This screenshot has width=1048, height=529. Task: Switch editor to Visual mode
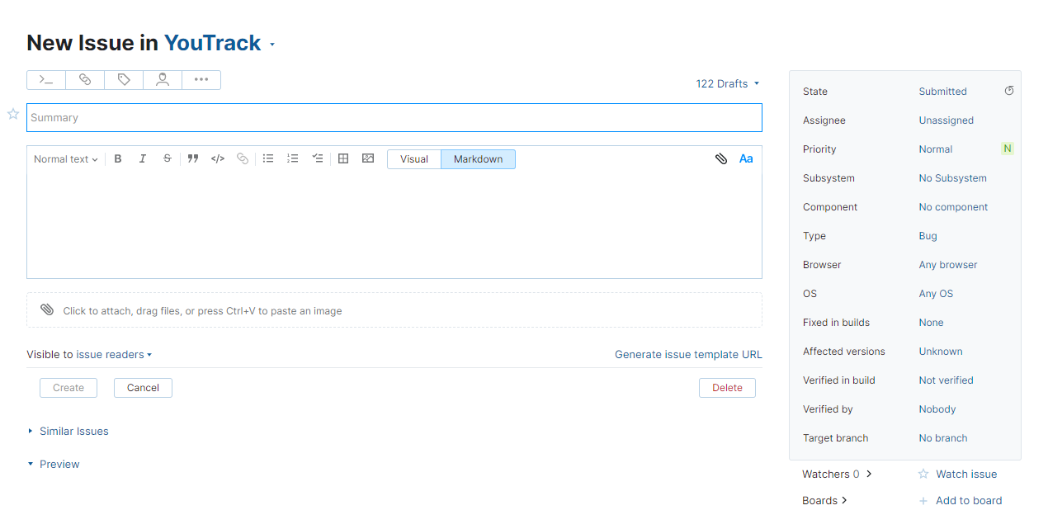(414, 159)
